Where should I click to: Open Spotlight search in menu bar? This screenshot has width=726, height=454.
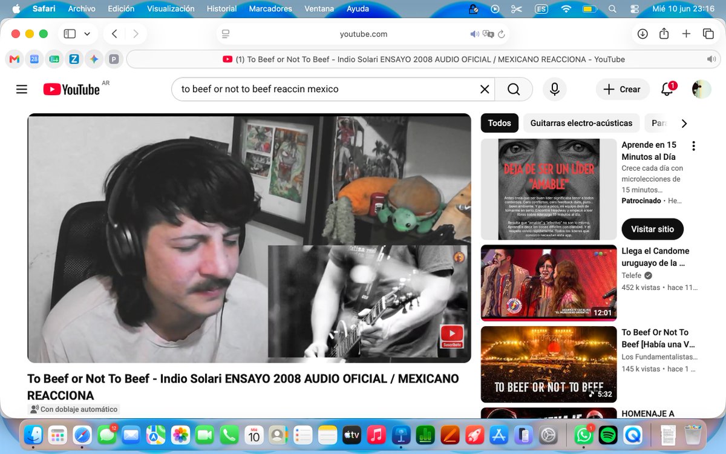point(612,9)
